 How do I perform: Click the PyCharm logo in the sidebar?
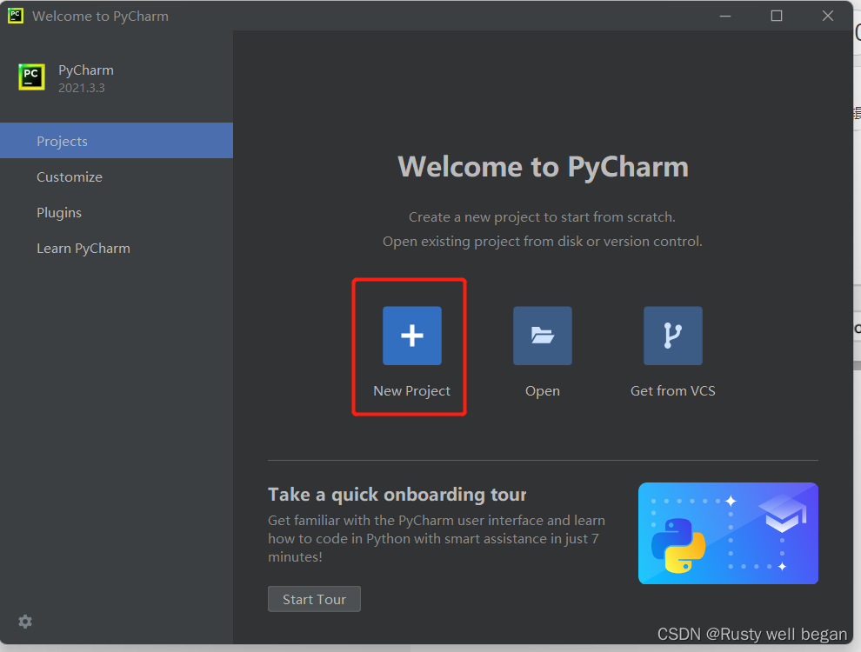click(x=31, y=77)
